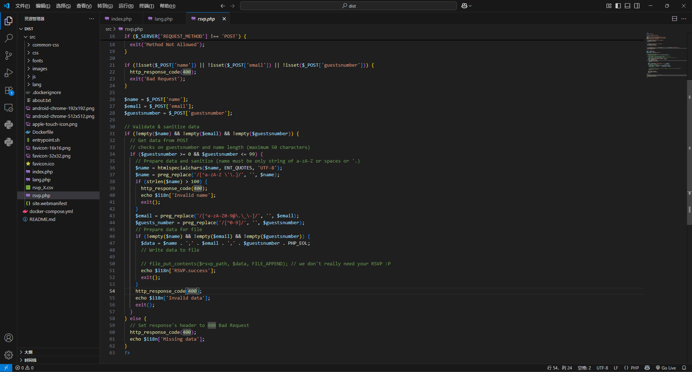The height and width of the screenshot is (372, 692).
Task: Click the Split Editor Right icon
Action: (674, 19)
